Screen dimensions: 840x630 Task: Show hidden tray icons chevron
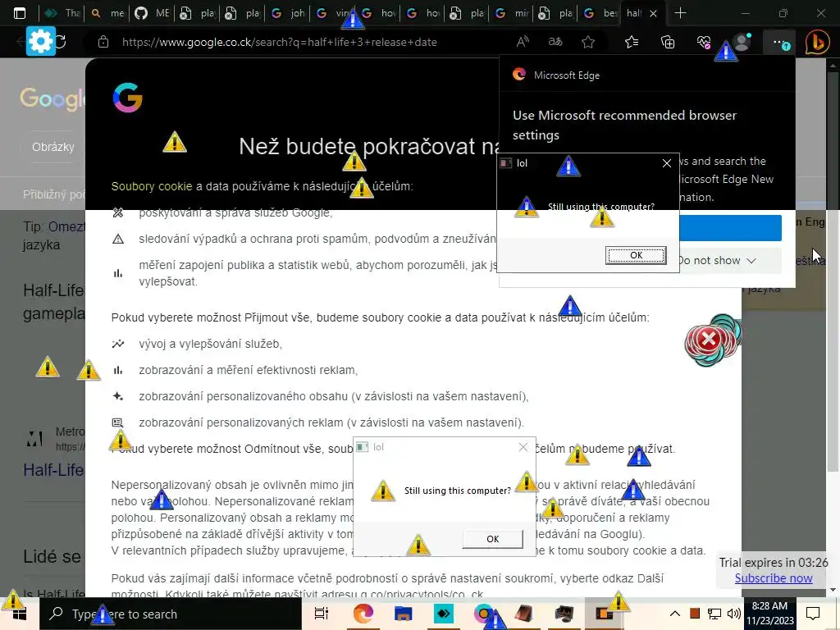pyautogui.click(x=675, y=614)
